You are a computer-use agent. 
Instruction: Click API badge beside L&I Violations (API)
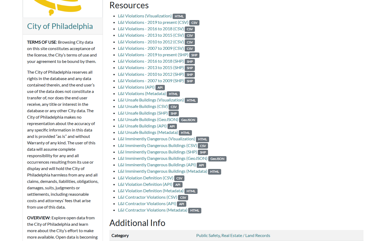160,88
